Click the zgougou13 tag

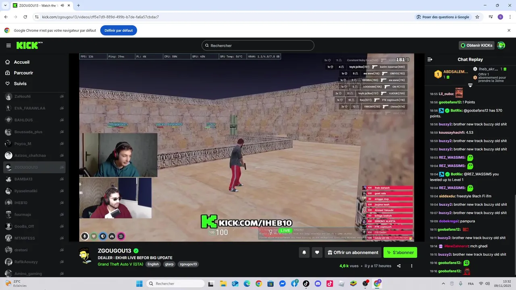(188, 264)
